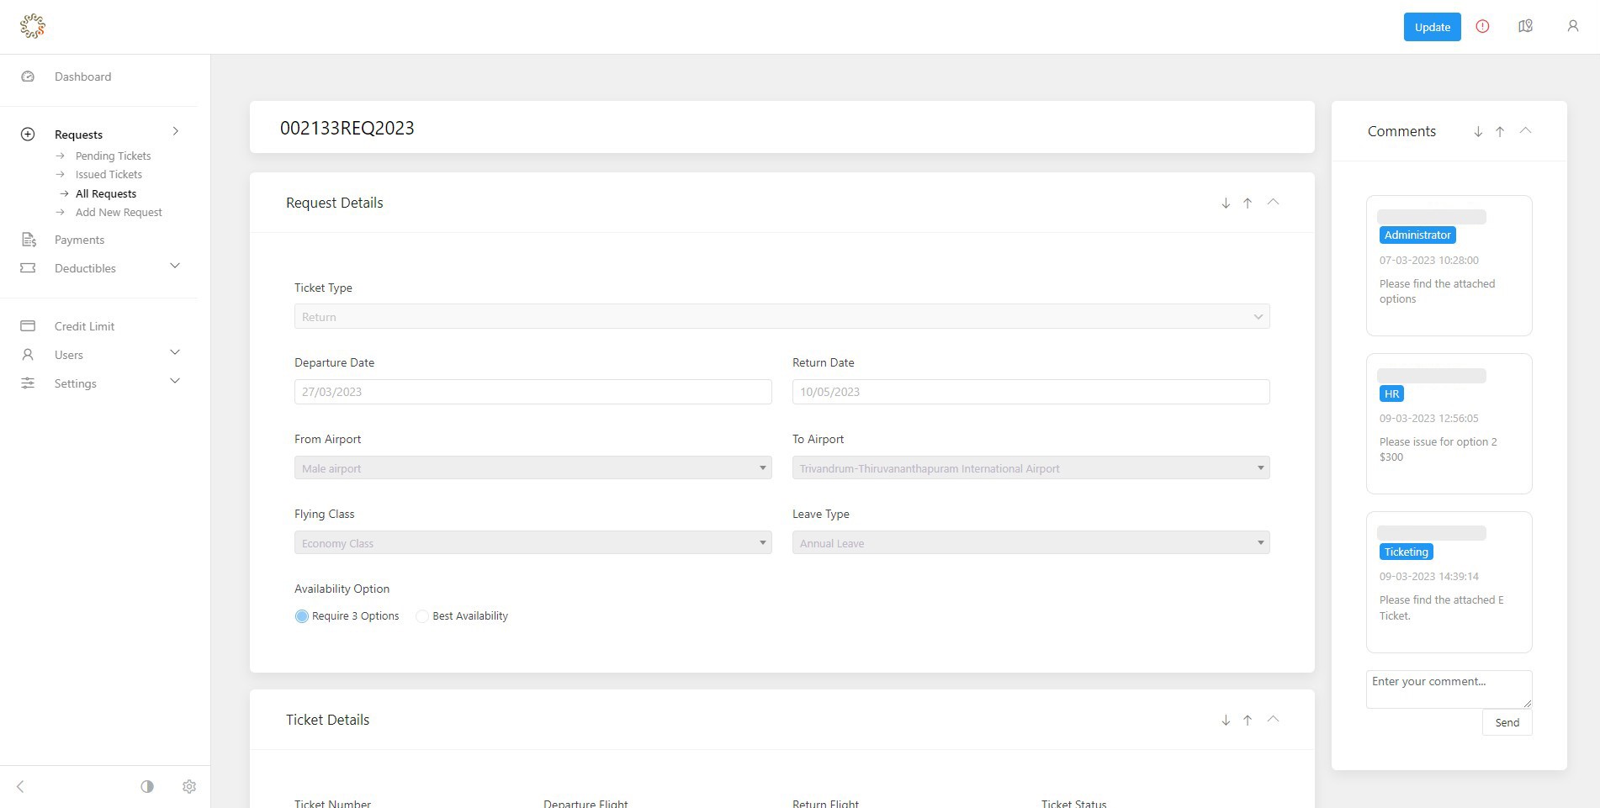1600x808 pixels.
Task: Move Comments panel up
Action: (x=1500, y=132)
